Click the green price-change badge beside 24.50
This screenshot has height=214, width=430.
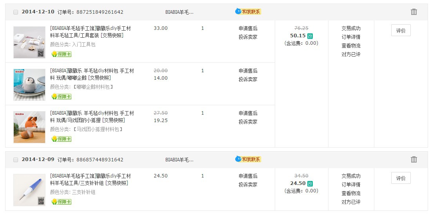(310, 183)
